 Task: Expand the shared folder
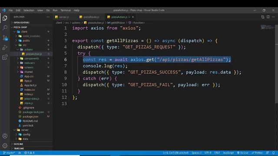tap(28, 72)
